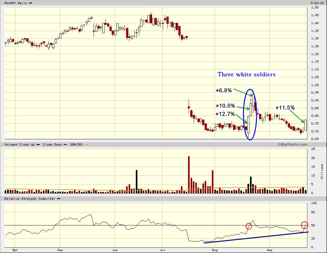Image resolution: width=327 pixels, height=253 pixels.
Task: Click the 15 volume axis label
Action: pyautogui.click(x=313, y=167)
